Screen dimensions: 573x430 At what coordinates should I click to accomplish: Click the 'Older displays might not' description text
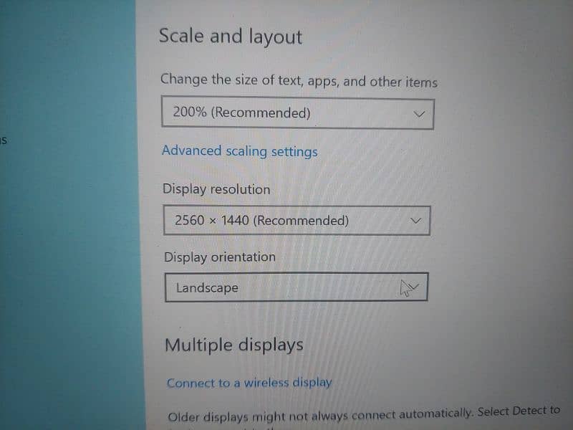[319, 414]
